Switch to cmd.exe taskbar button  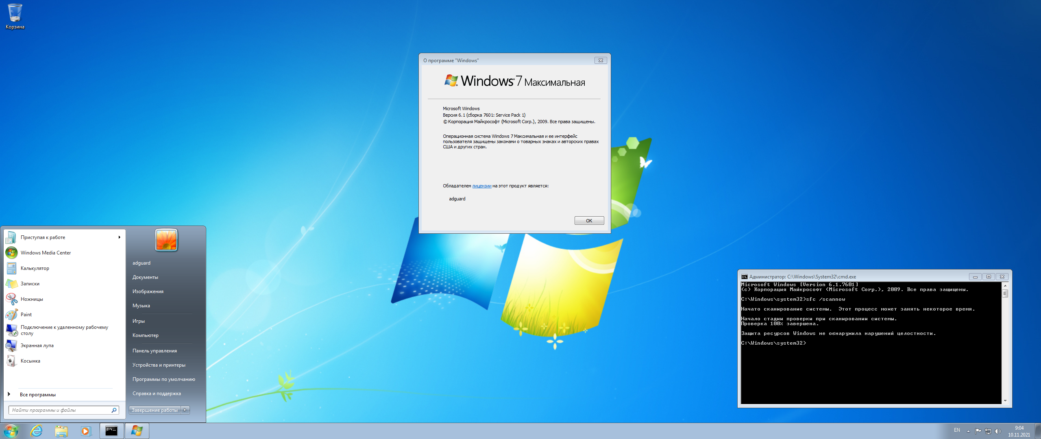111,431
